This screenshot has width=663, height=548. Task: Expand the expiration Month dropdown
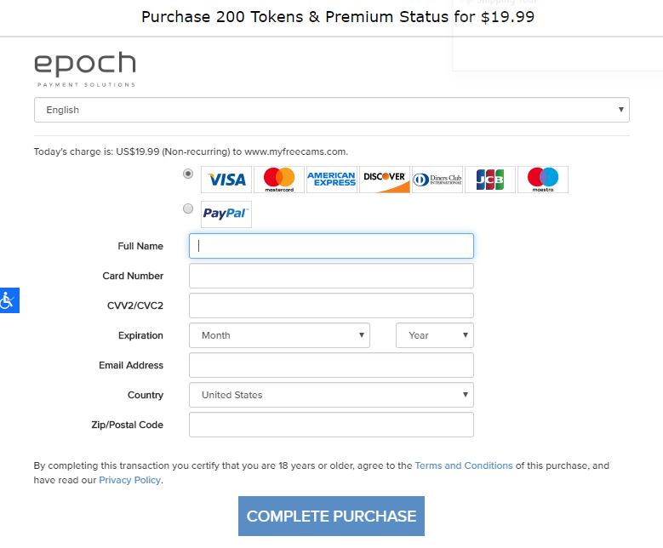point(279,335)
